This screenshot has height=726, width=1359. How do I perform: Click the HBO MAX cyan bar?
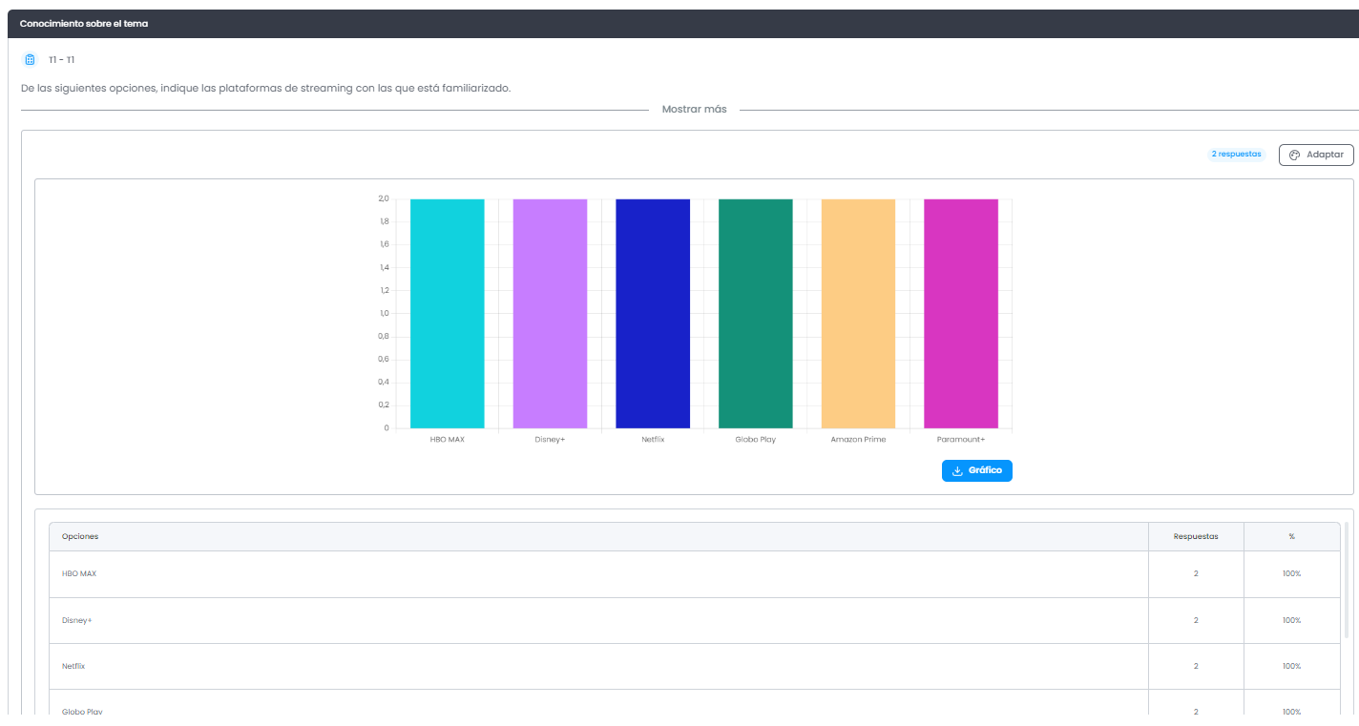pyautogui.click(x=447, y=314)
